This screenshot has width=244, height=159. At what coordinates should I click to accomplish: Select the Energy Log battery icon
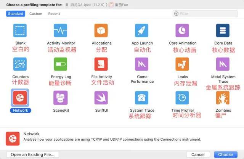pos(61,64)
